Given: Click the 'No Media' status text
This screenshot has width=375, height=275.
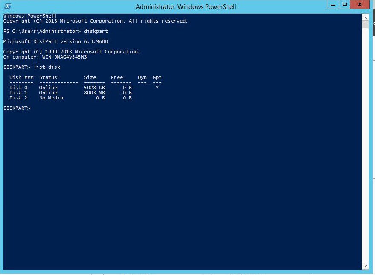Looking at the screenshot, I should coord(51,98).
